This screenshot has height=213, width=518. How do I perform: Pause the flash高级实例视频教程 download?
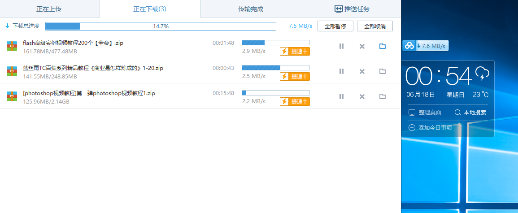tap(341, 46)
